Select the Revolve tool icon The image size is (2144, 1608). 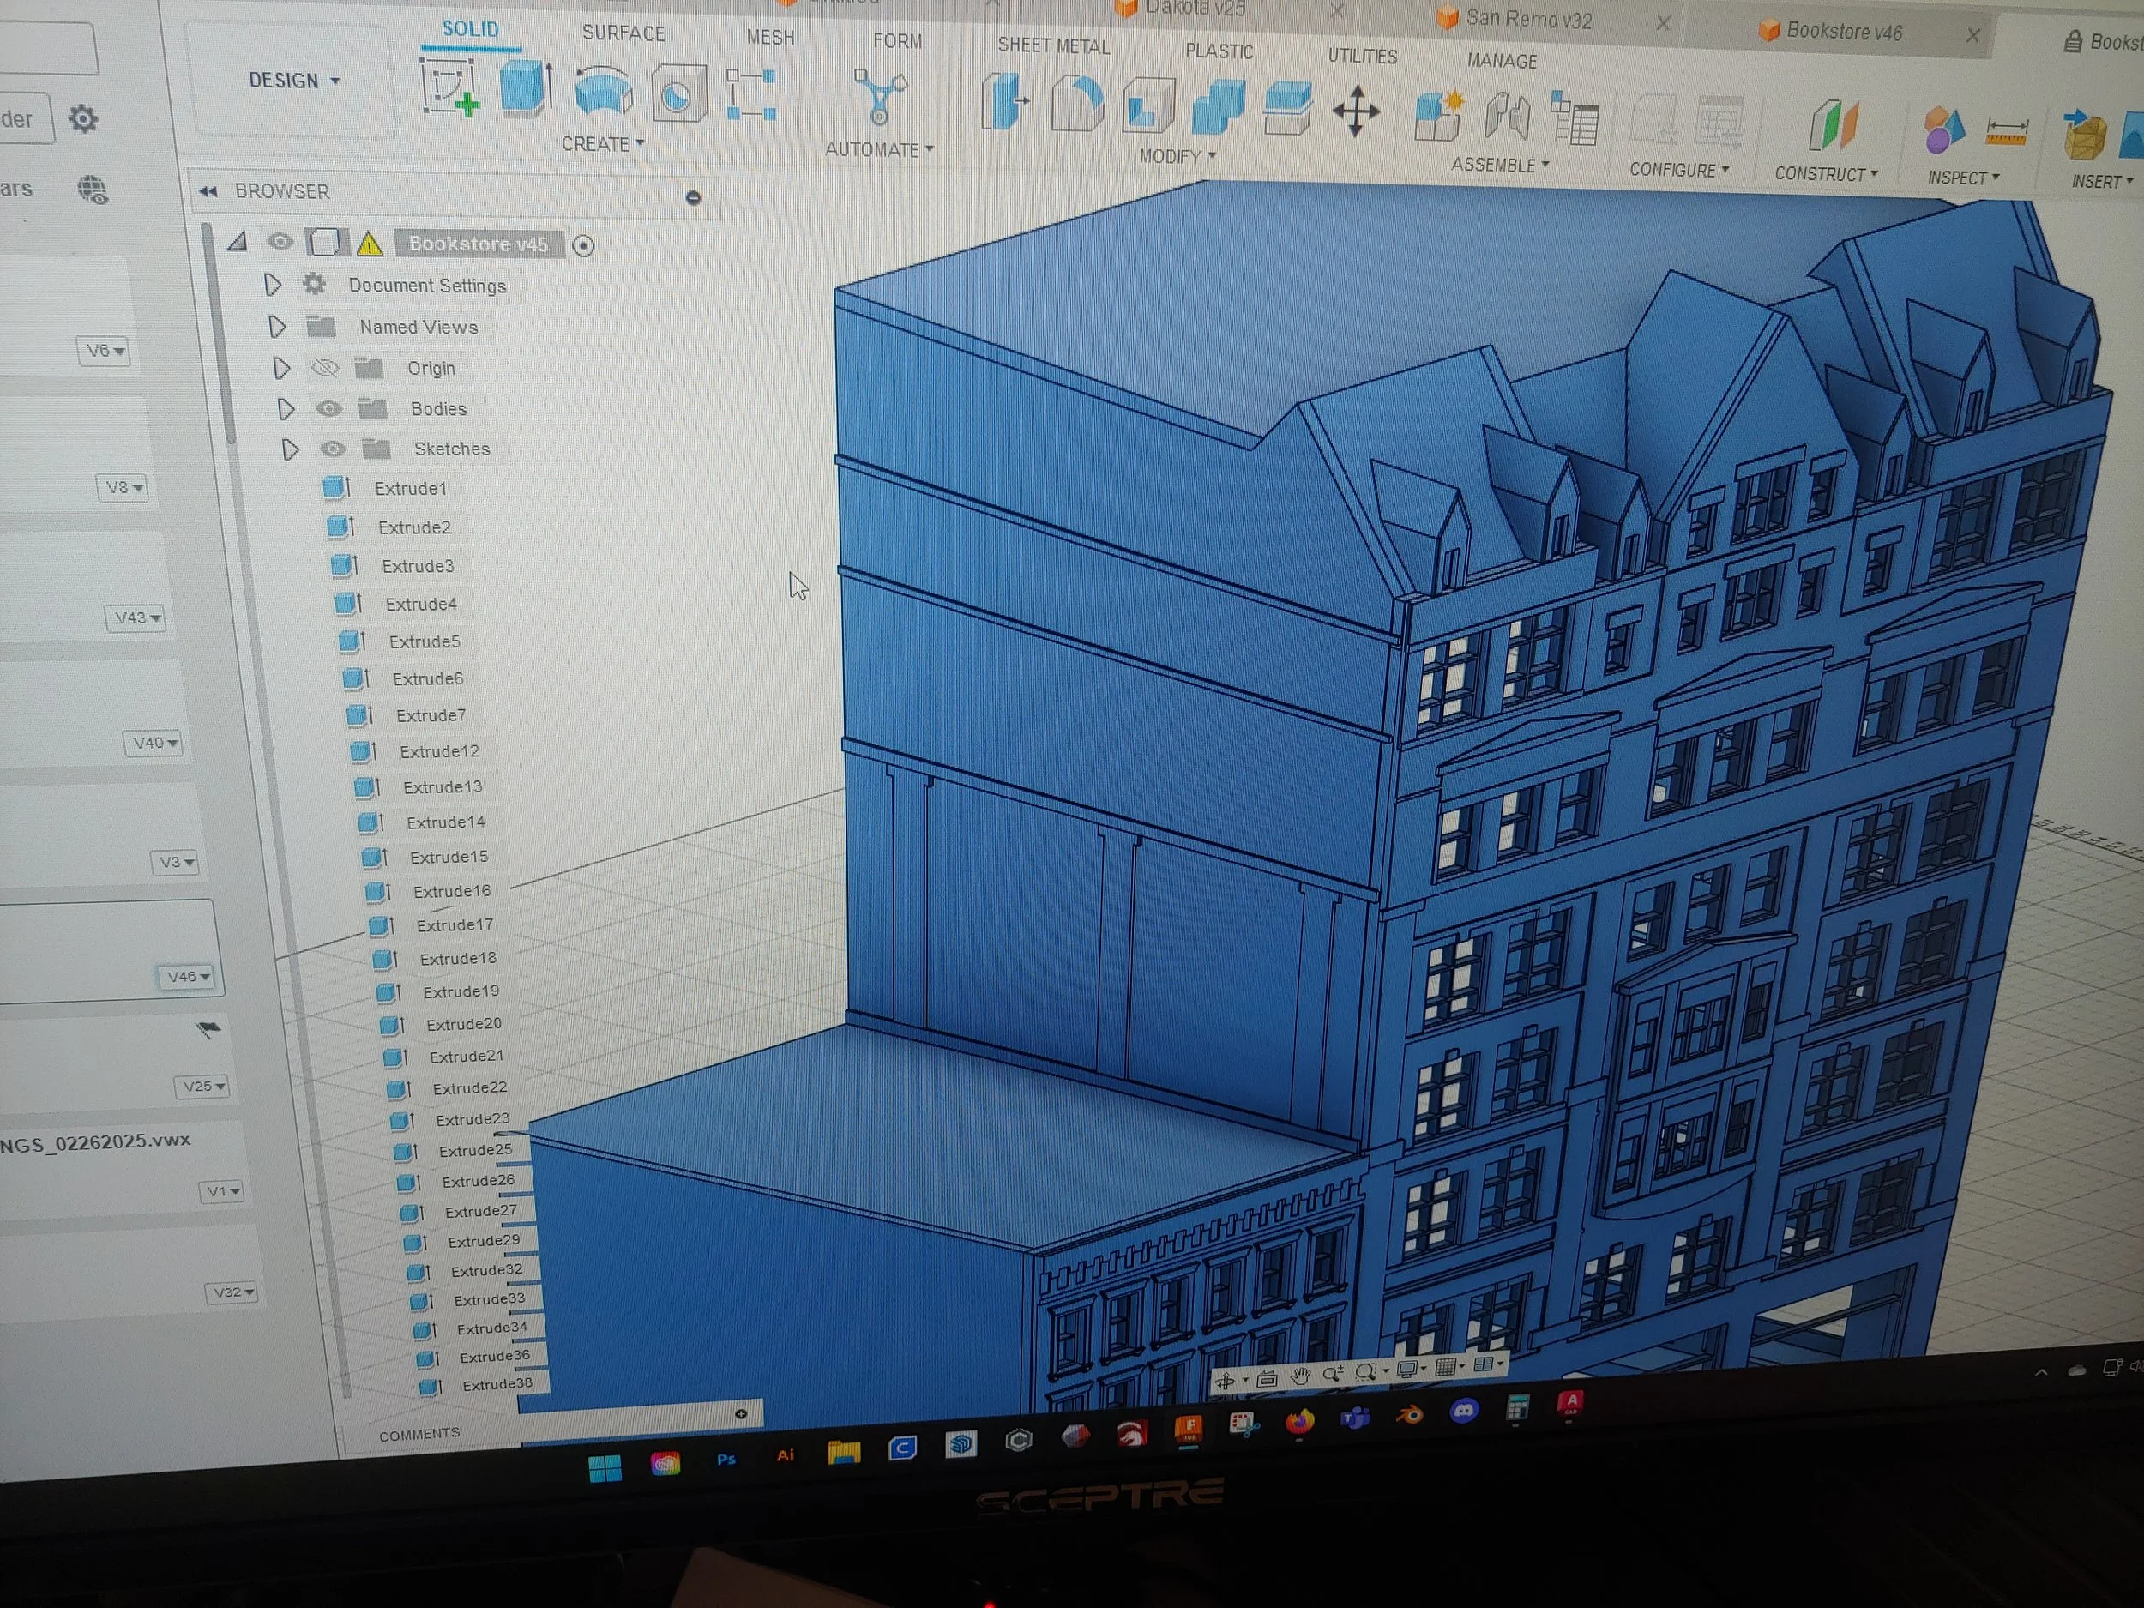click(x=603, y=92)
